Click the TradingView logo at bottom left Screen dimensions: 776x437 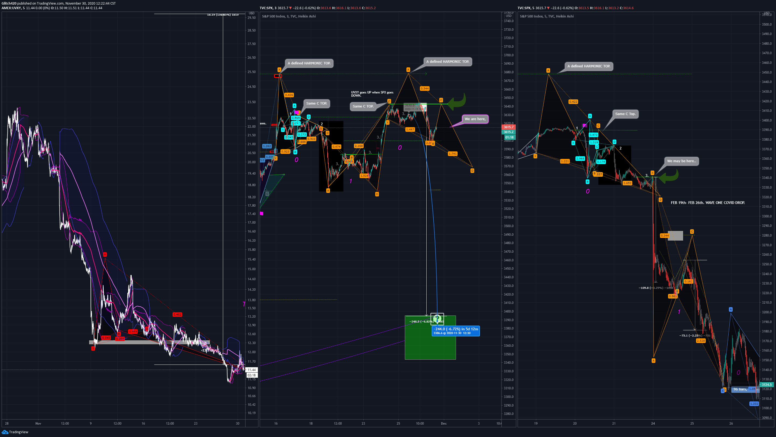tap(15, 432)
